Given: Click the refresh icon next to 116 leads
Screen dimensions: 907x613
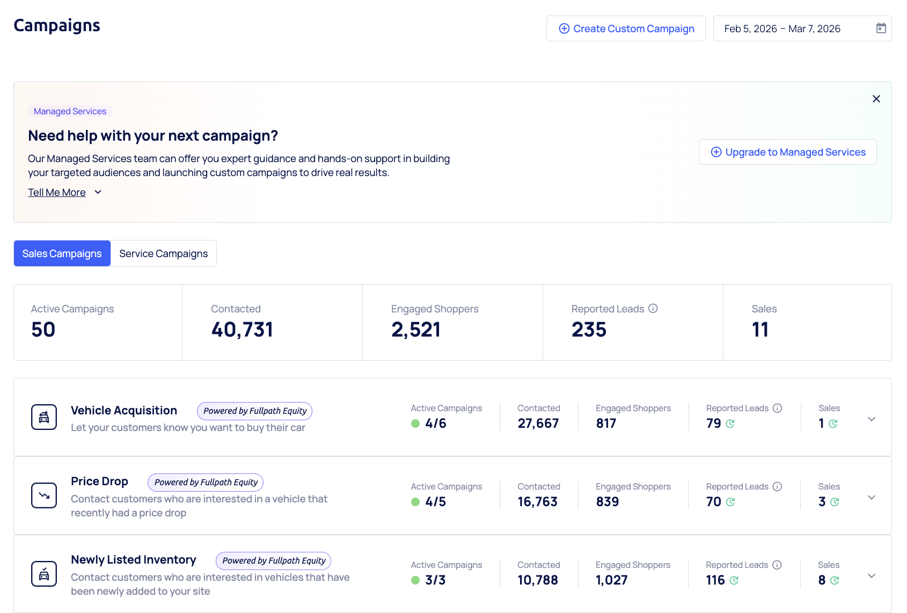Looking at the screenshot, I should pyautogui.click(x=734, y=581).
